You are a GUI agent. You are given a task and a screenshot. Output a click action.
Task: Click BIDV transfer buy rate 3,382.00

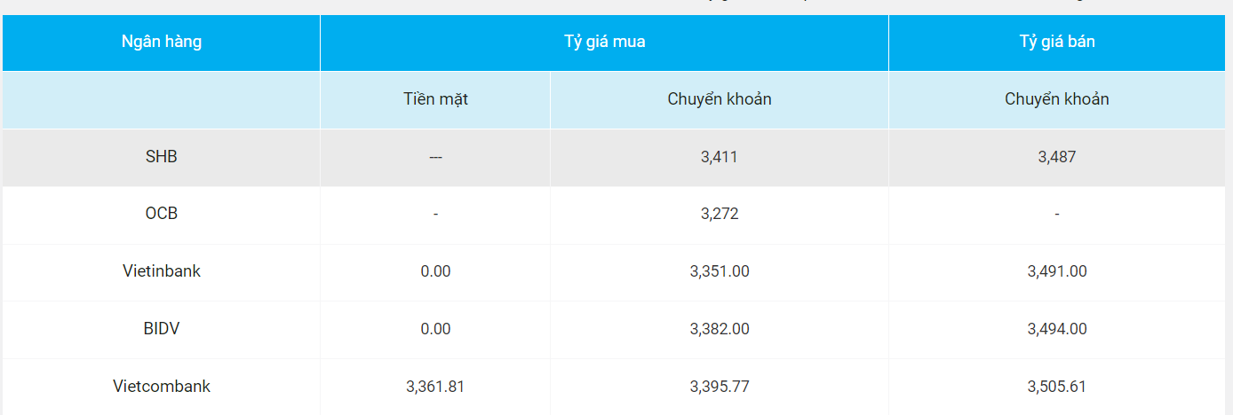pos(720,329)
